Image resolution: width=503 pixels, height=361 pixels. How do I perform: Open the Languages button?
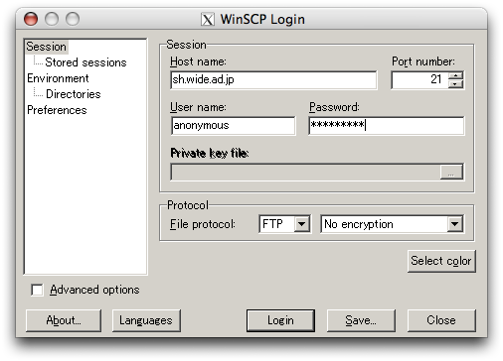pyautogui.click(x=146, y=320)
